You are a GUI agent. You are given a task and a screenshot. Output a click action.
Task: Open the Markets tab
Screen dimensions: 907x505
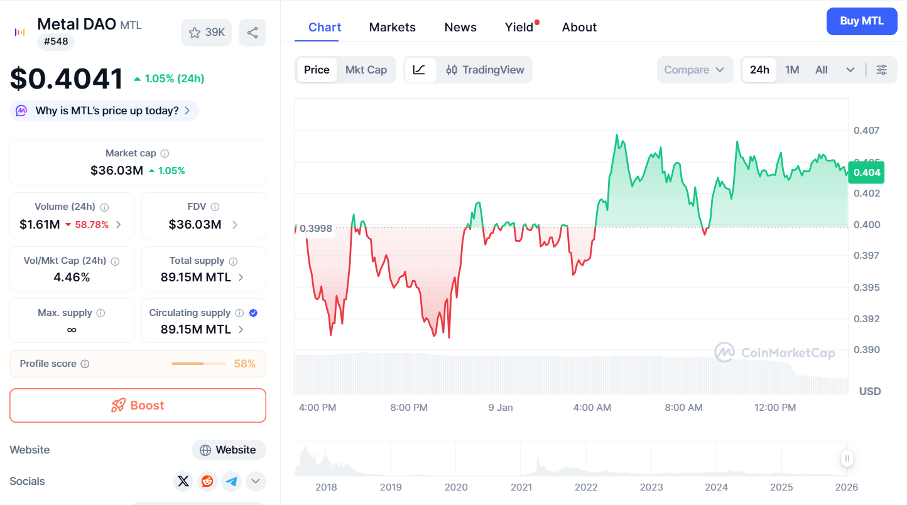392,27
